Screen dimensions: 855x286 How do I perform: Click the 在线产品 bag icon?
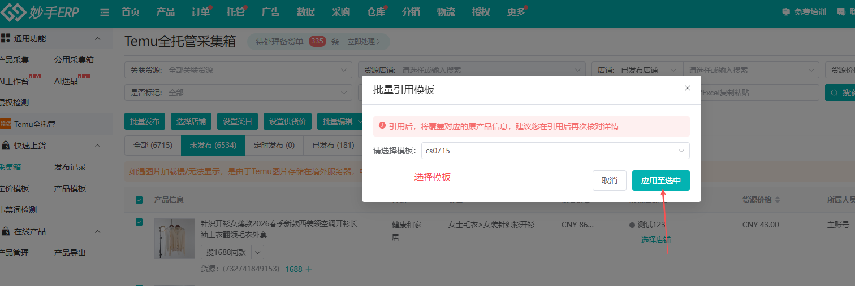pyautogui.click(x=5, y=231)
